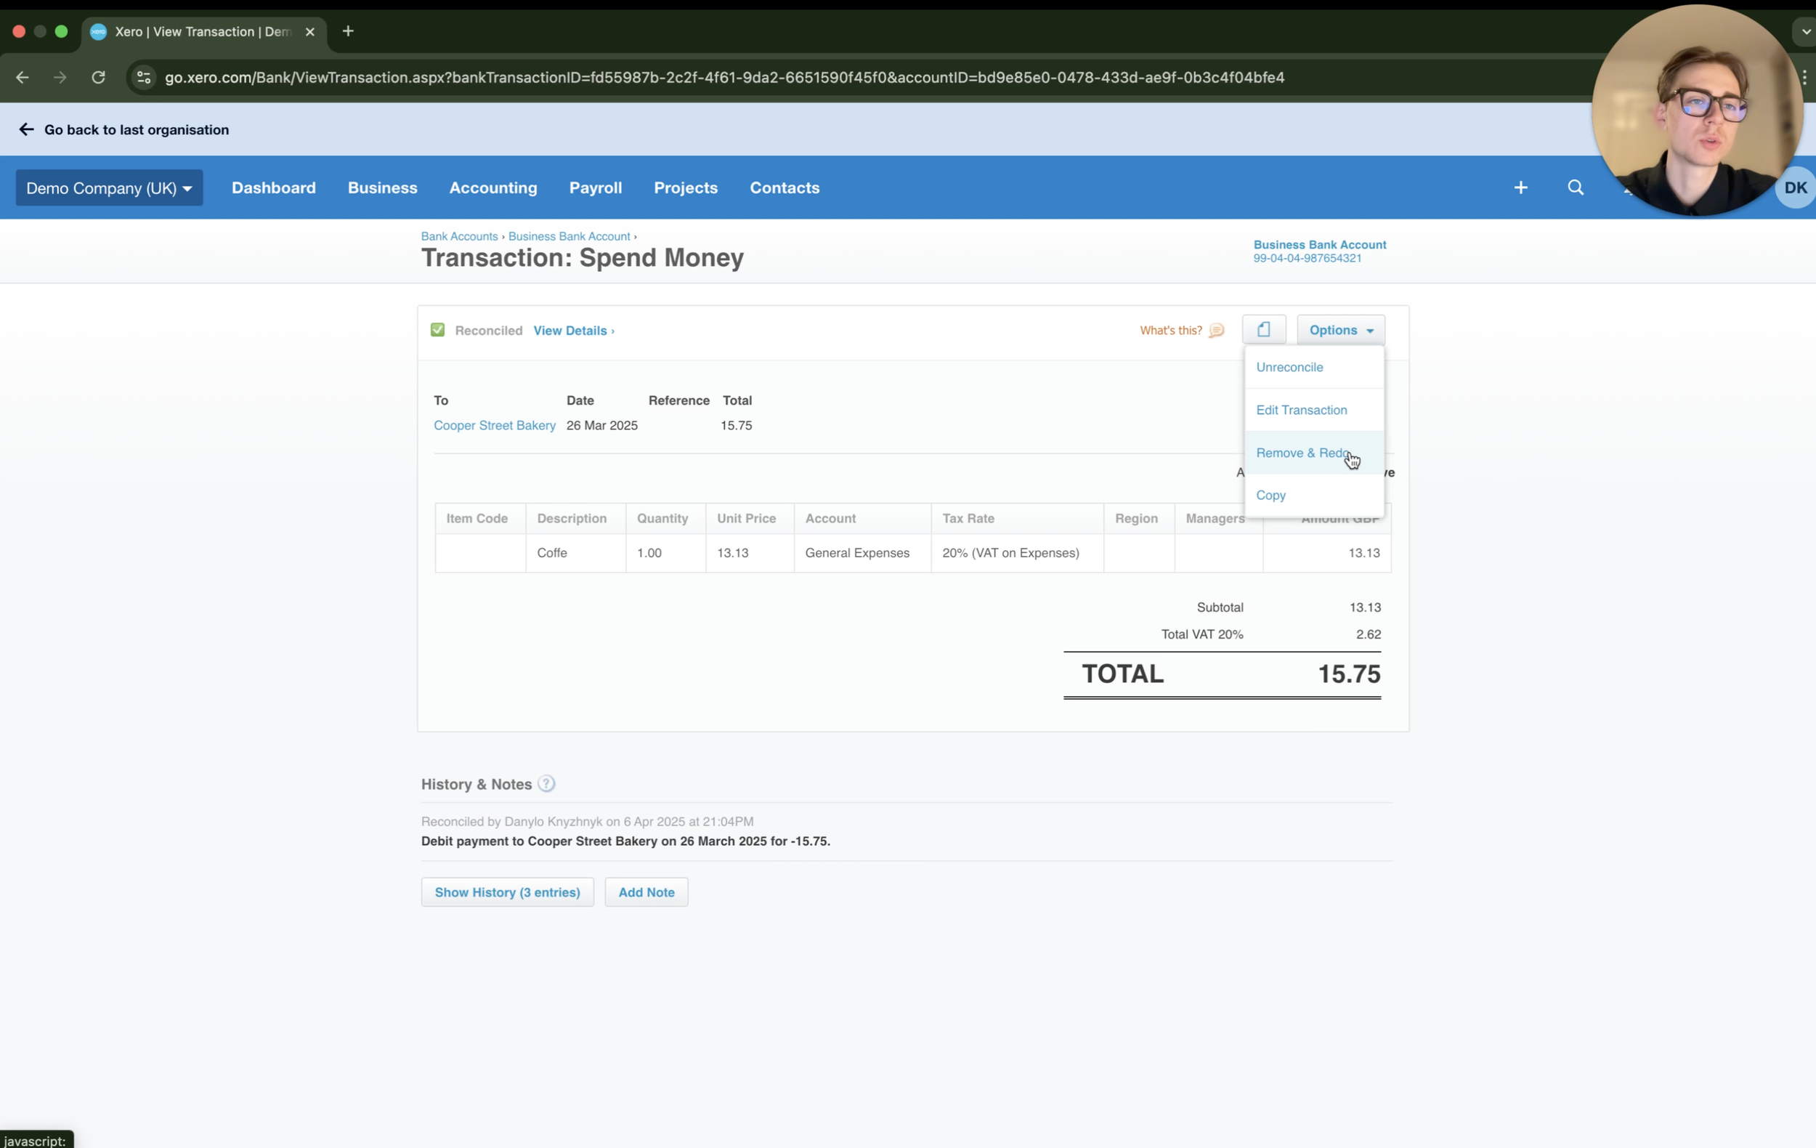Open Cooper Street Bakery contact link
The image size is (1816, 1148).
494,425
